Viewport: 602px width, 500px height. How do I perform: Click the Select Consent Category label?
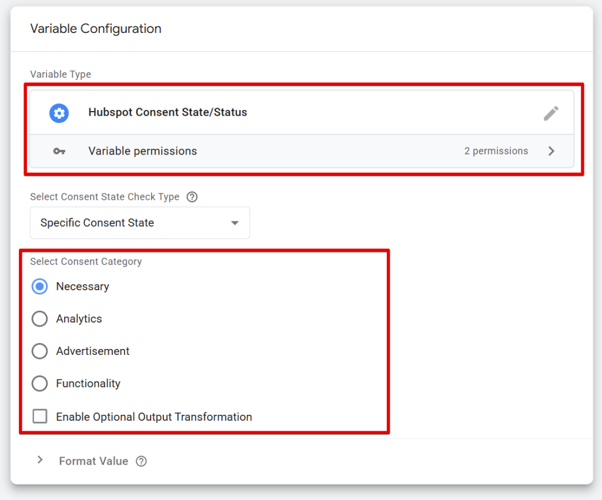86,261
